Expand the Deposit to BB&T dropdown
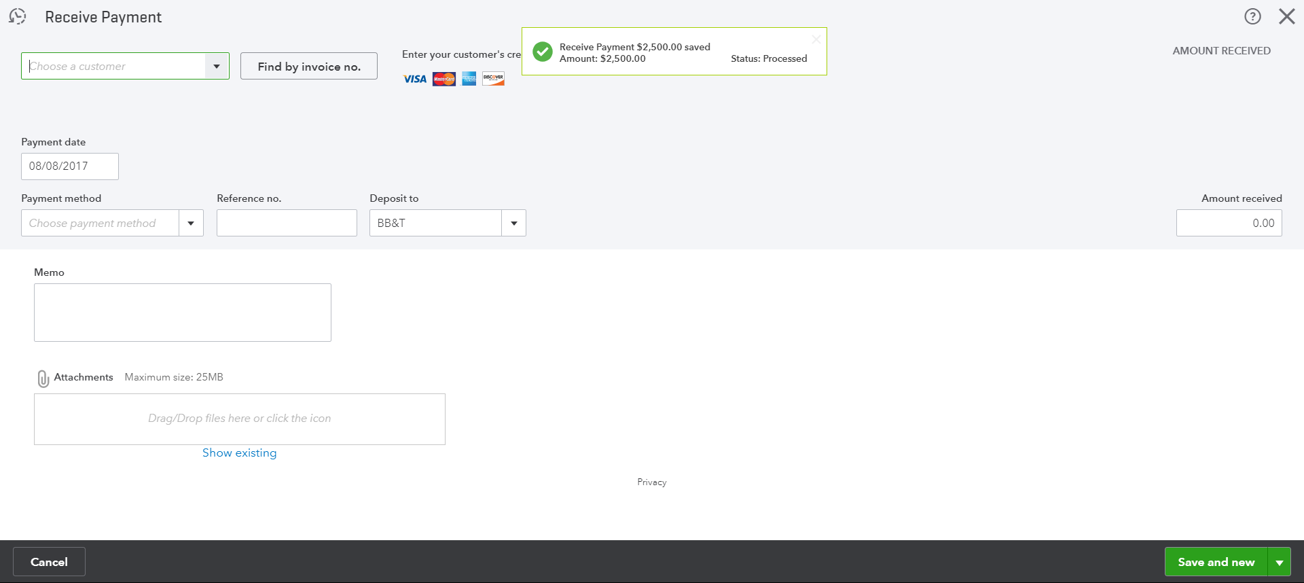 (x=514, y=224)
